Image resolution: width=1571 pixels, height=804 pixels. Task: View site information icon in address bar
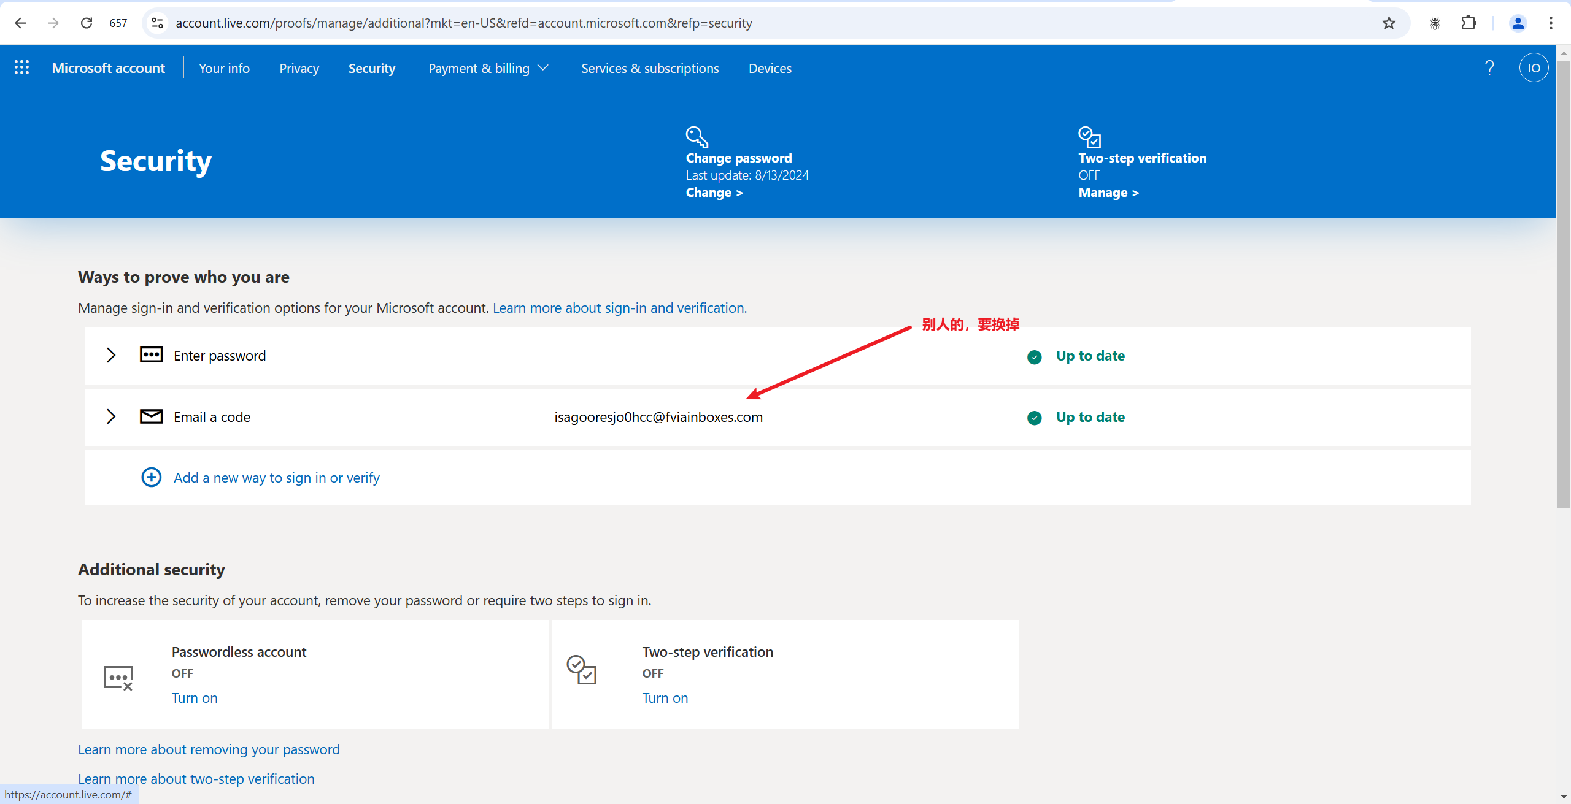pos(158,23)
